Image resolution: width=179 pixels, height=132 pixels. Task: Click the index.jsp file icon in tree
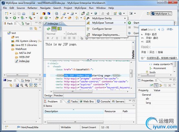coord(17,61)
